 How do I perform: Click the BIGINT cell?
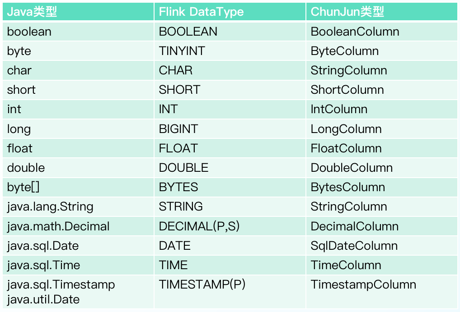coord(178,129)
